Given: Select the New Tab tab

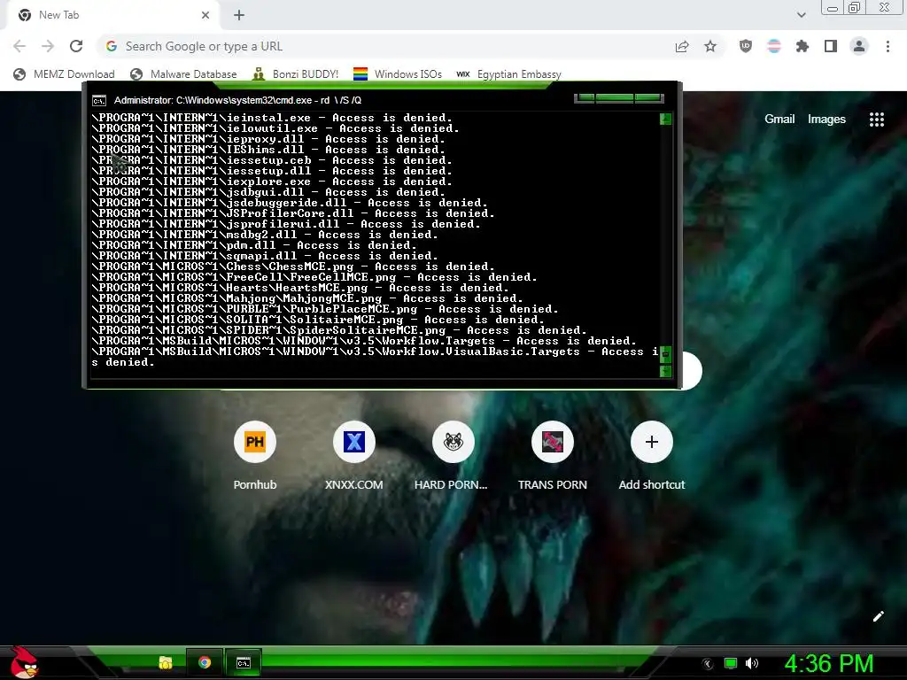Looking at the screenshot, I should pyautogui.click(x=112, y=15).
